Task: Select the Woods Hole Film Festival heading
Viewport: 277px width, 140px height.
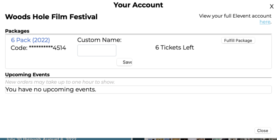Action: tap(51, 17)
